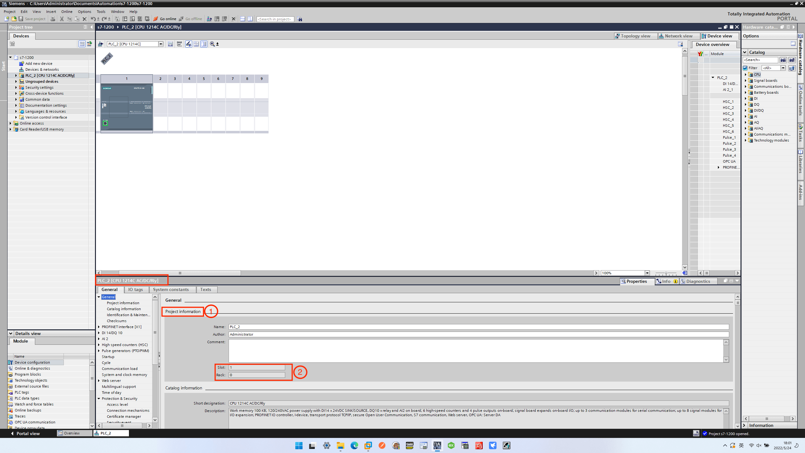805x453 pixels.
Task: Open the PLC_2 device selection dropdown
Action: pyautogui.click(x=161, y=44)
